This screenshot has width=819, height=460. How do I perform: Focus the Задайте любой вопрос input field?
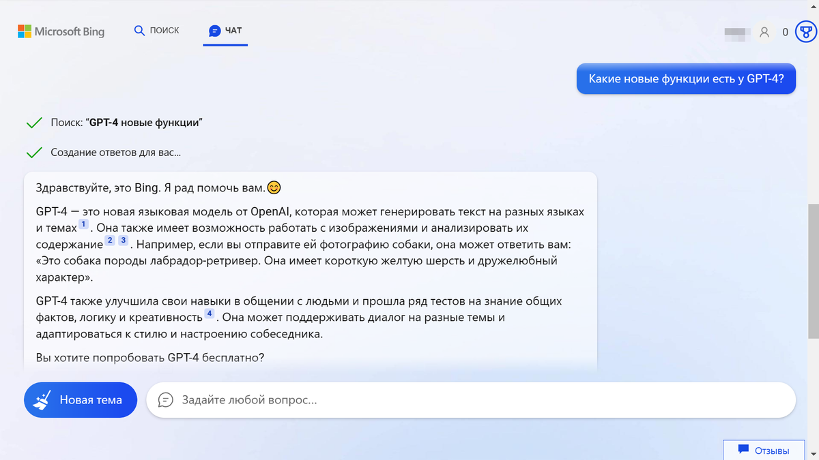471,400
